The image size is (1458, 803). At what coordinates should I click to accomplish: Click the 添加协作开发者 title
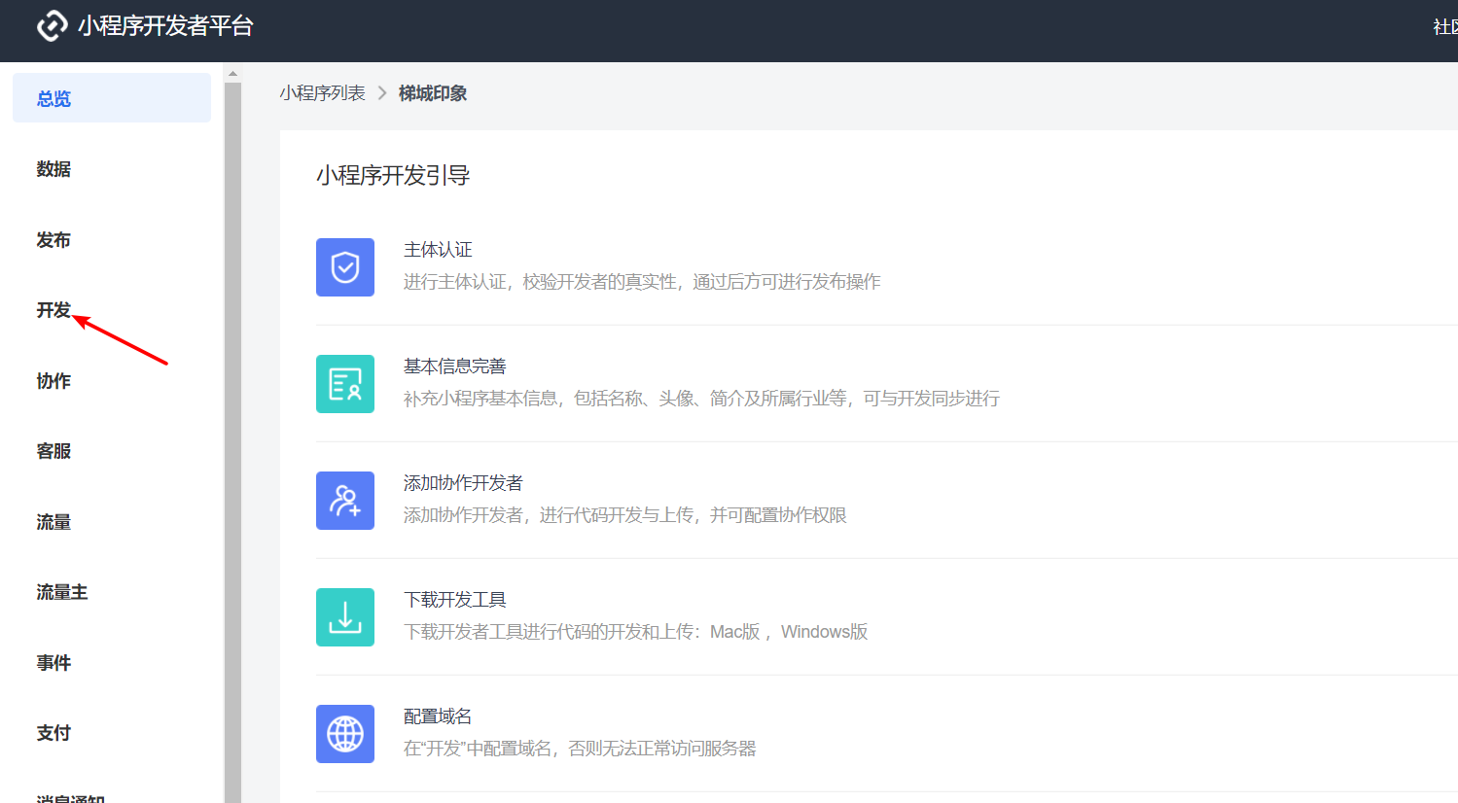click(463, 483)
